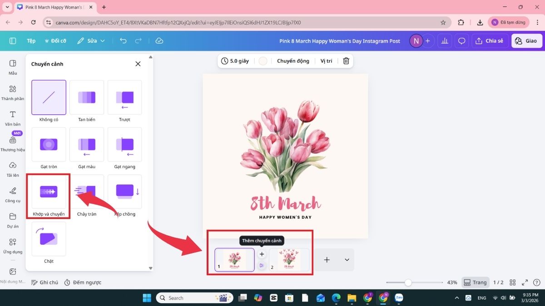Open the Ghi chú notes
The width and height of the screenshot is (545, 306).
[x=45, y=282]
